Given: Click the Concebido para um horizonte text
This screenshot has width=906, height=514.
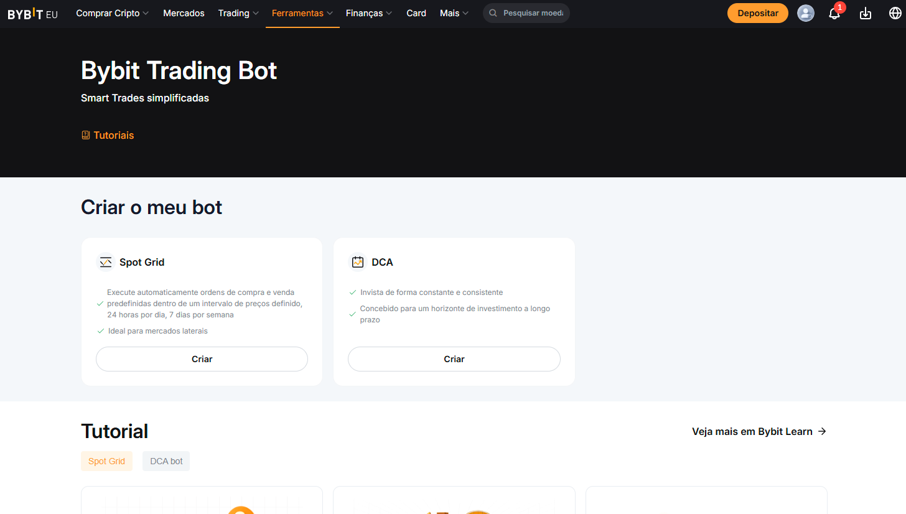Looking at the screenshot, I should click(455, 314).
